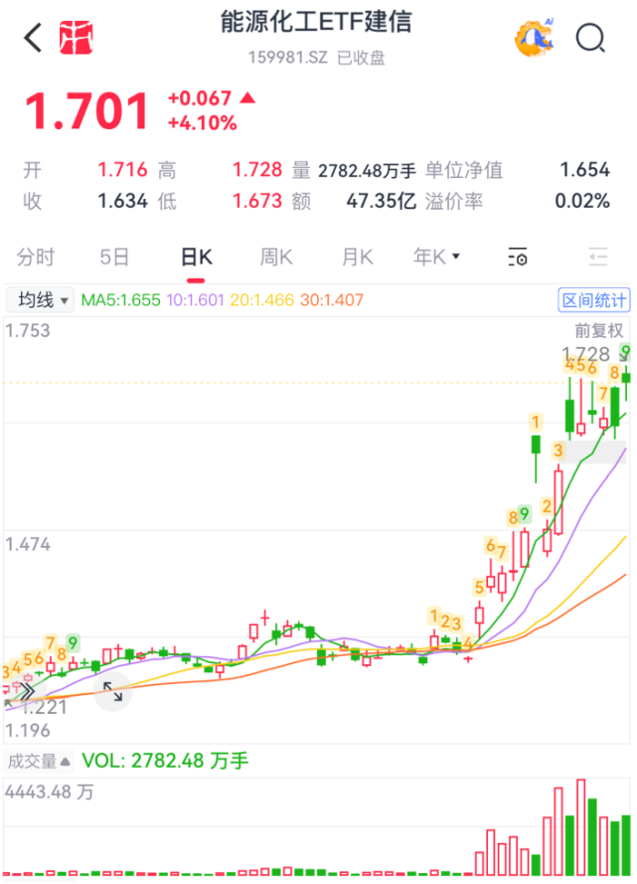Select the 日K tab
This screenshot has width=637, height=884.
click(197, 258)
